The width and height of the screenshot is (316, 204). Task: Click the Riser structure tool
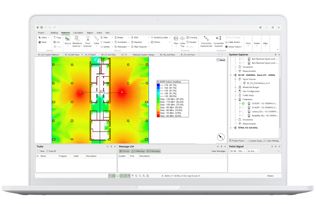tap(176, 41)
